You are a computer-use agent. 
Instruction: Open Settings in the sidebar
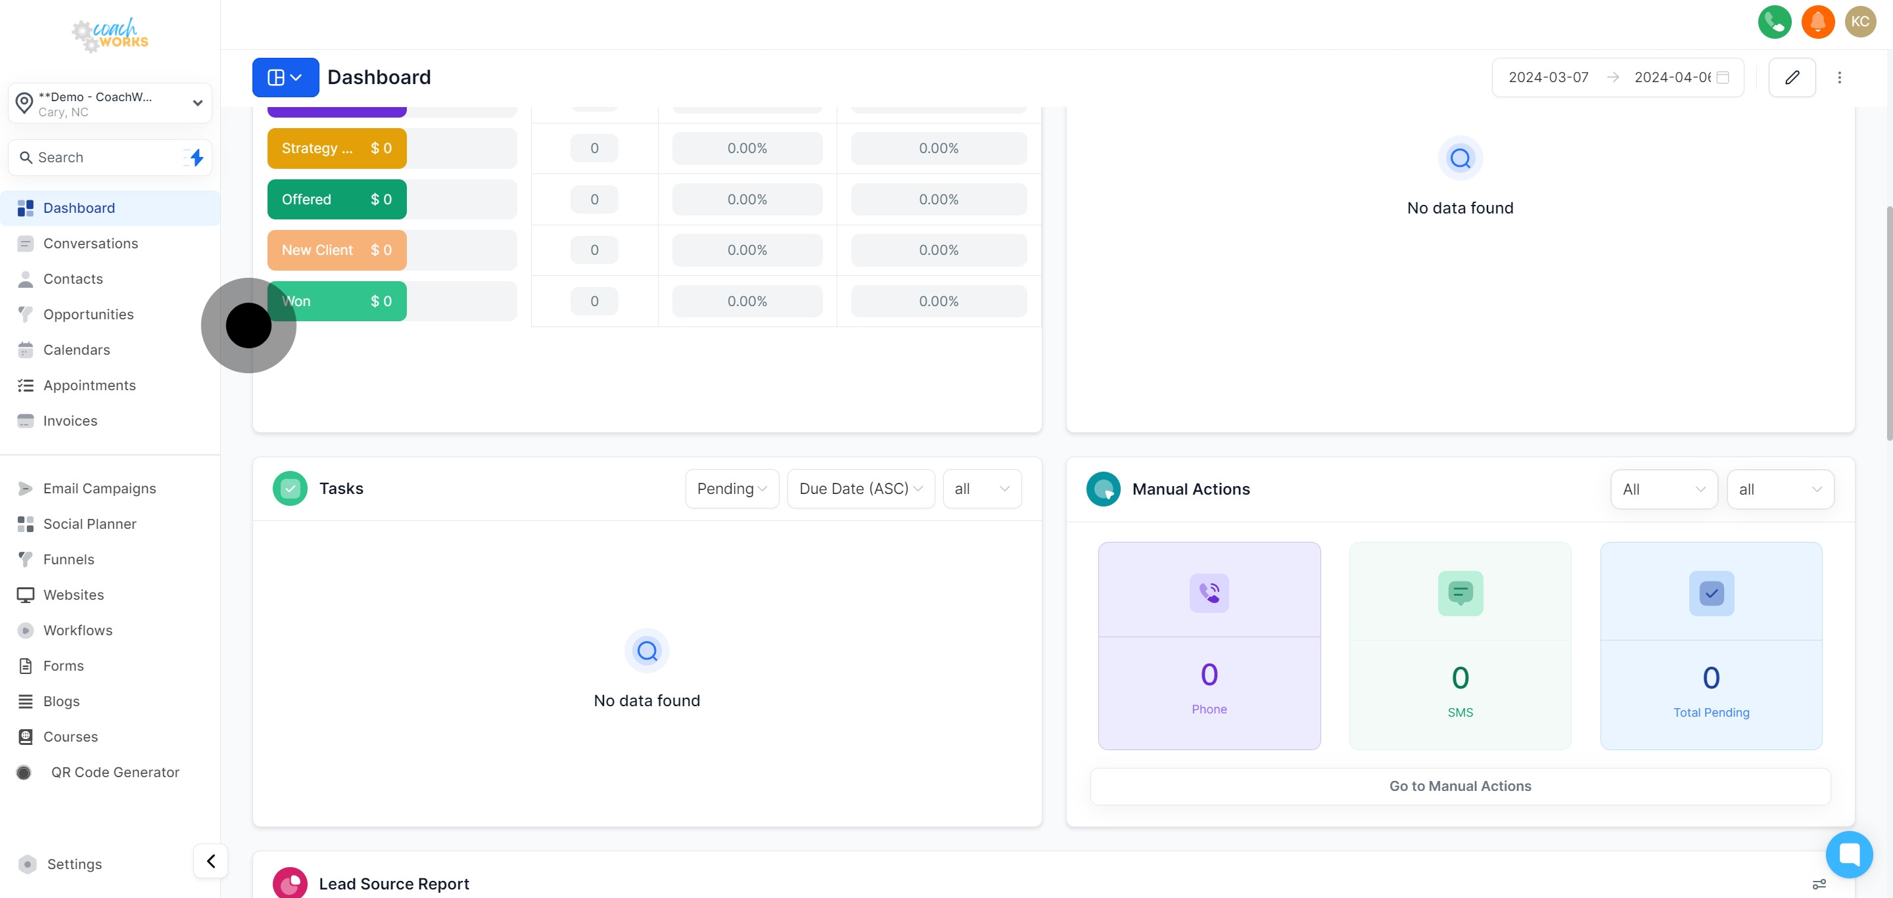click(74, 864)
